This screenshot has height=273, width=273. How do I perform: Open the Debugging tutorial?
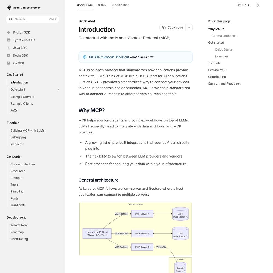coord(18,137)
